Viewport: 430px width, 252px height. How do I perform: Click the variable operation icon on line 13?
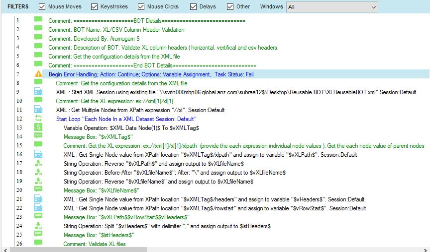tap(38, 127)
